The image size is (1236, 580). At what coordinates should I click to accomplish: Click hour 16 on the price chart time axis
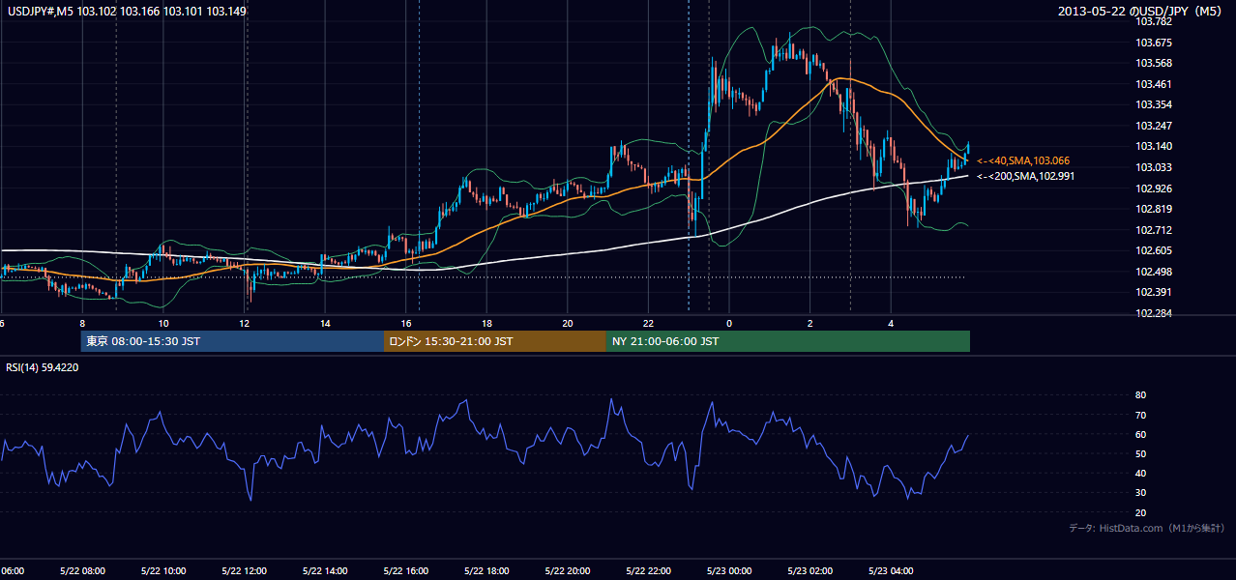pyautogui.click(x=406, y=323)
